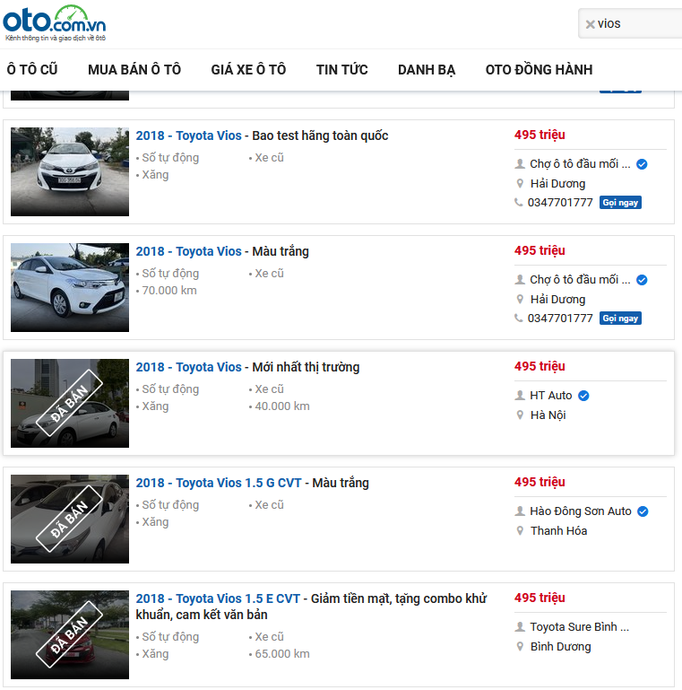Viewport: 682px width, 690px height.
Task: Click 65.000 km mileage text
Action: pos(282,654)
